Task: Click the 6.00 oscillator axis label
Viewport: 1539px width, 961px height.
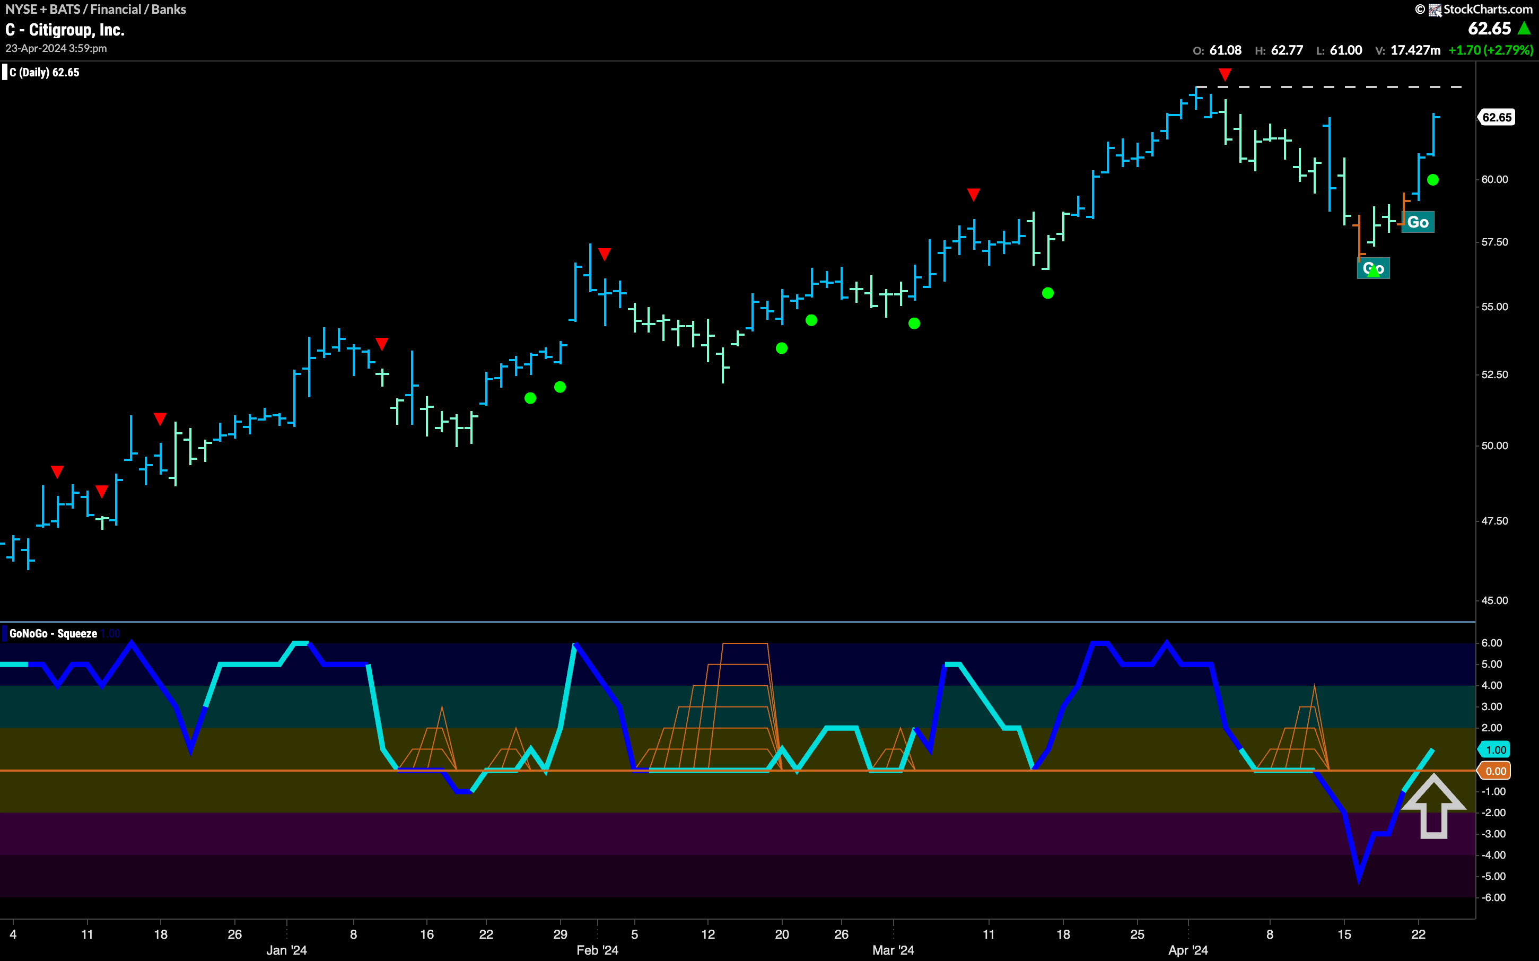Action: pyautogui.click(x=1492, y=643)
